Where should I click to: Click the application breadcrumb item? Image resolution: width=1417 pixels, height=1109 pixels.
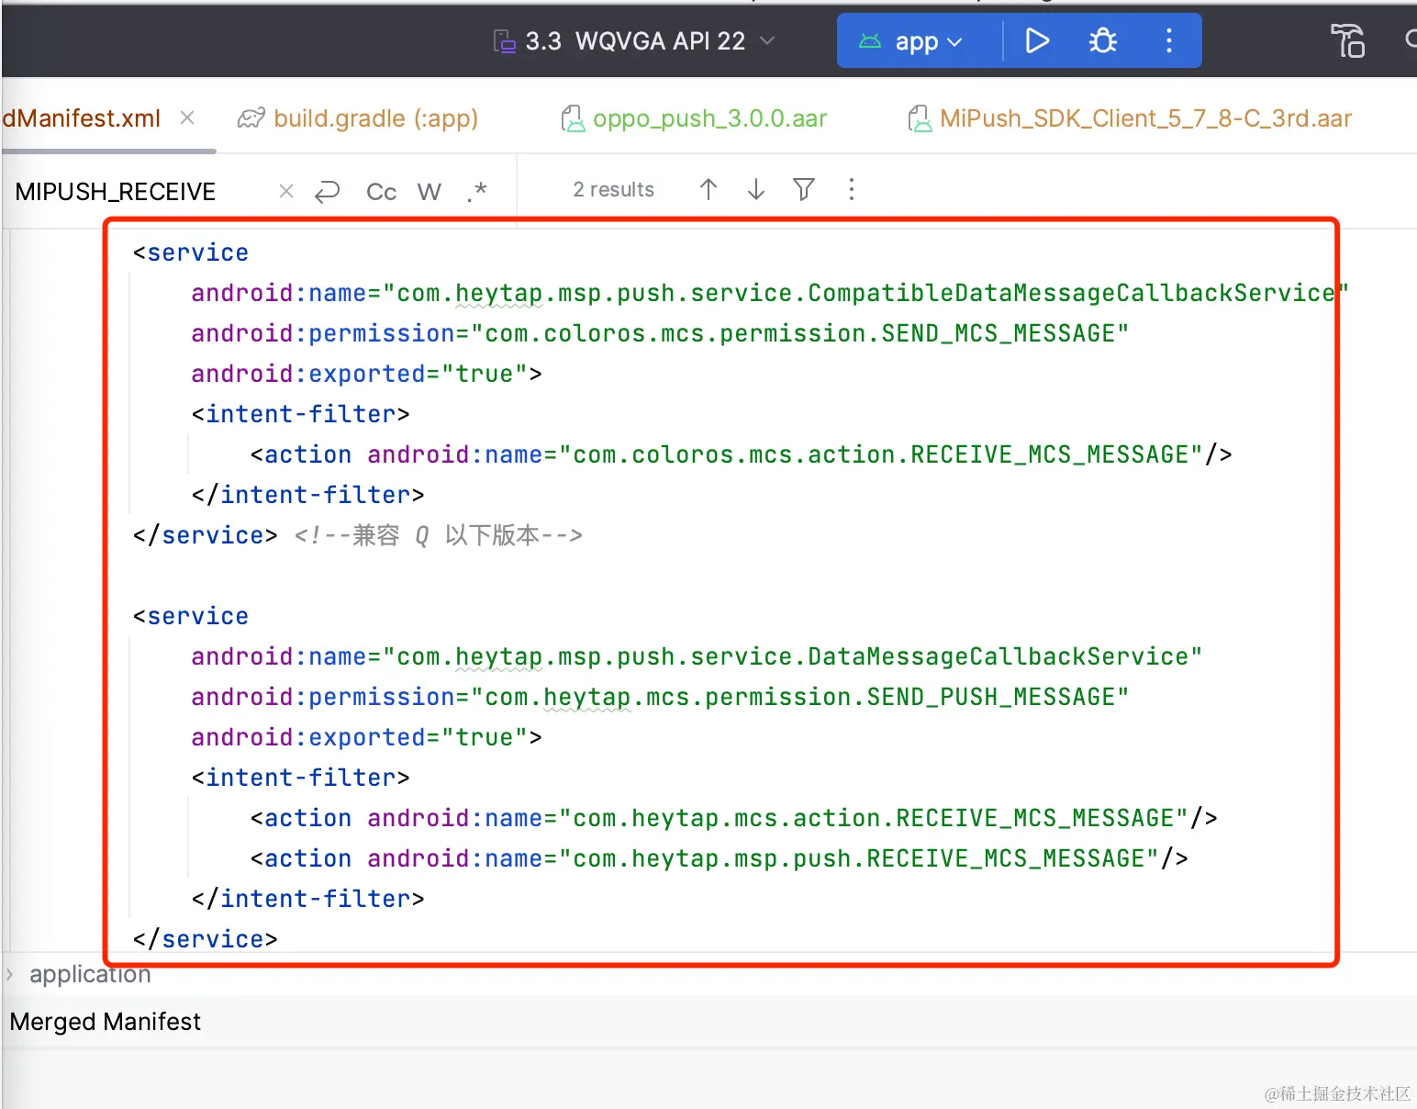click(x=90, y=974)
